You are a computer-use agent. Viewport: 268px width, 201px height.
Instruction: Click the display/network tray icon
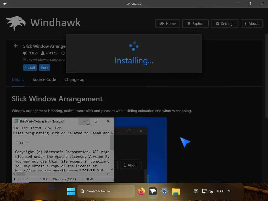[x=204, y=191]
